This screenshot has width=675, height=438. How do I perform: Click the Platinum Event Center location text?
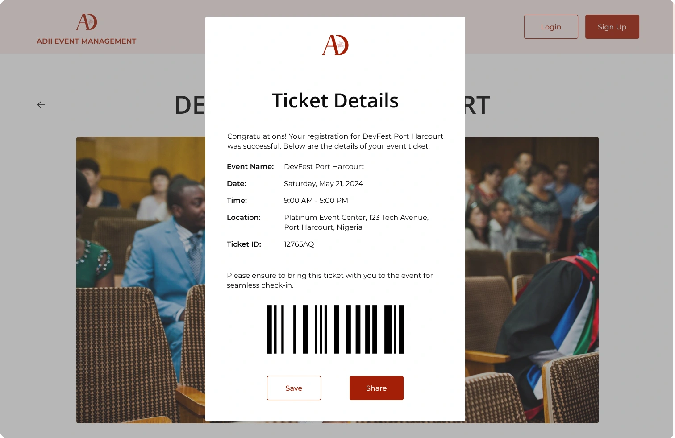pos(356,222)
